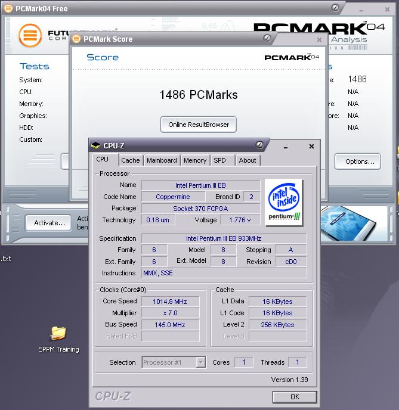Click the Level 2 256 KBytes value
Image resolution: width=399 pixels, height=410 pixels.
277,325
